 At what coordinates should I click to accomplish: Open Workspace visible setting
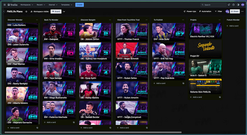click(x=40, y=11)
